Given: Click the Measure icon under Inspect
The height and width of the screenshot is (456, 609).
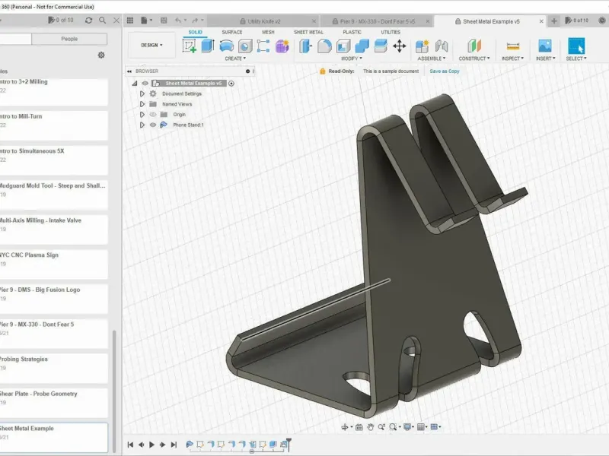Looking at the screenshot, I should [x=512, y=46].
